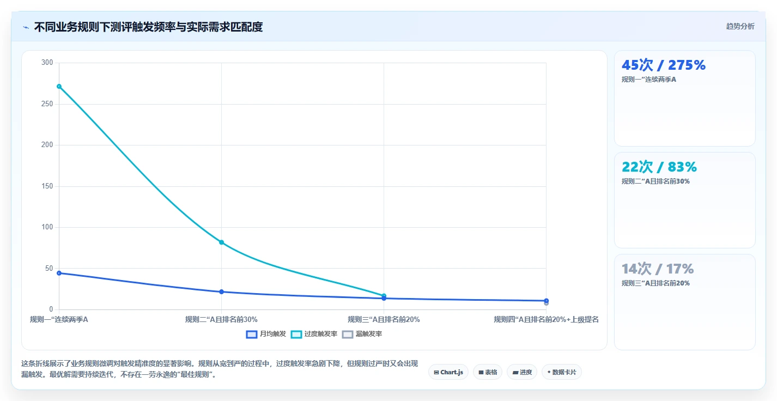
Task: Click the chart title 不同业务规则下测评触发频率与实际需求匹配度
Action: click(x=148, y=27)
